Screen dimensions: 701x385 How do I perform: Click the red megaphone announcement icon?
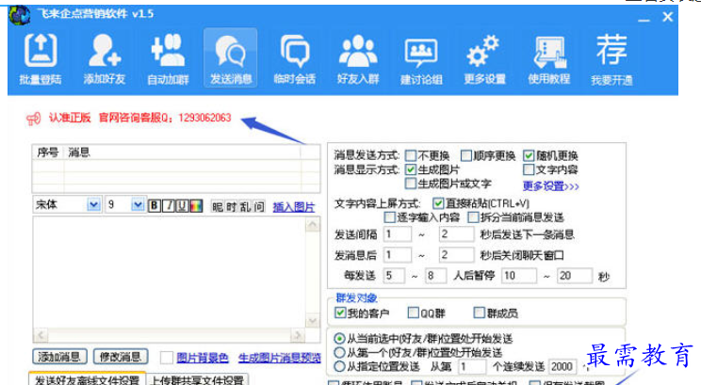tap(34, 119)
